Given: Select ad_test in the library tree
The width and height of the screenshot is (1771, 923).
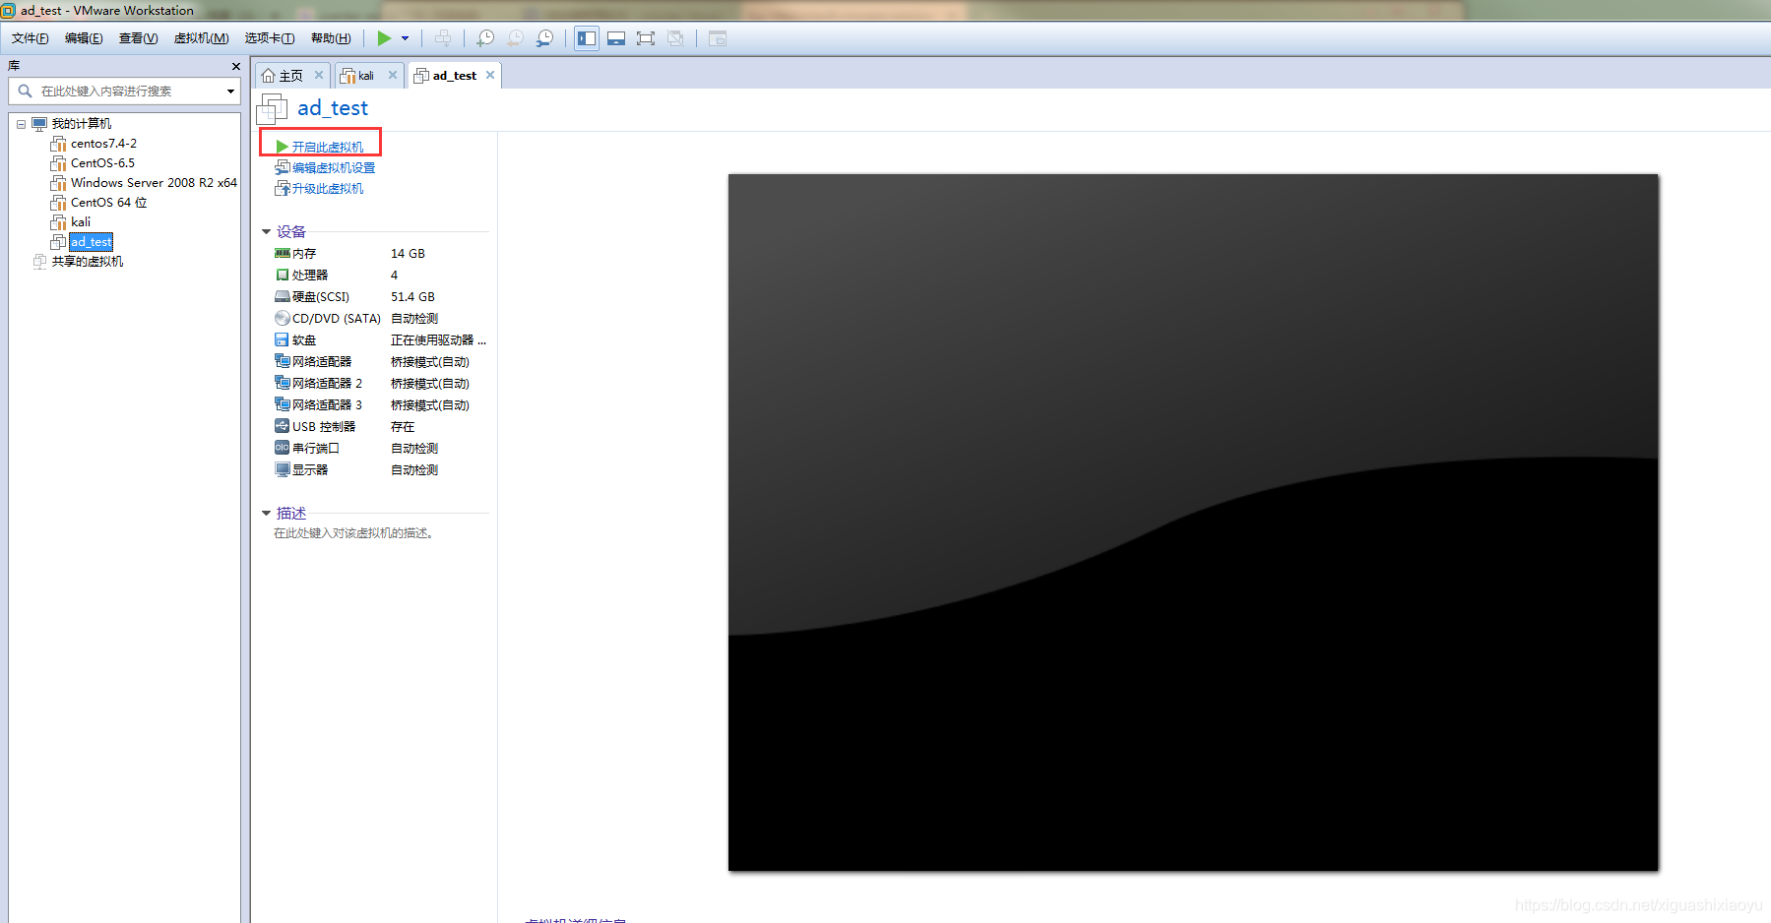Looking at the screenshot, I should point(92,242).
